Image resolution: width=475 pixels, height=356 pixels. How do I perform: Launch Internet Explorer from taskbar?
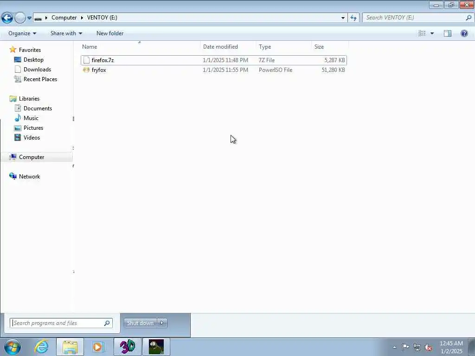pyautogui.click(x=41, y=346)
